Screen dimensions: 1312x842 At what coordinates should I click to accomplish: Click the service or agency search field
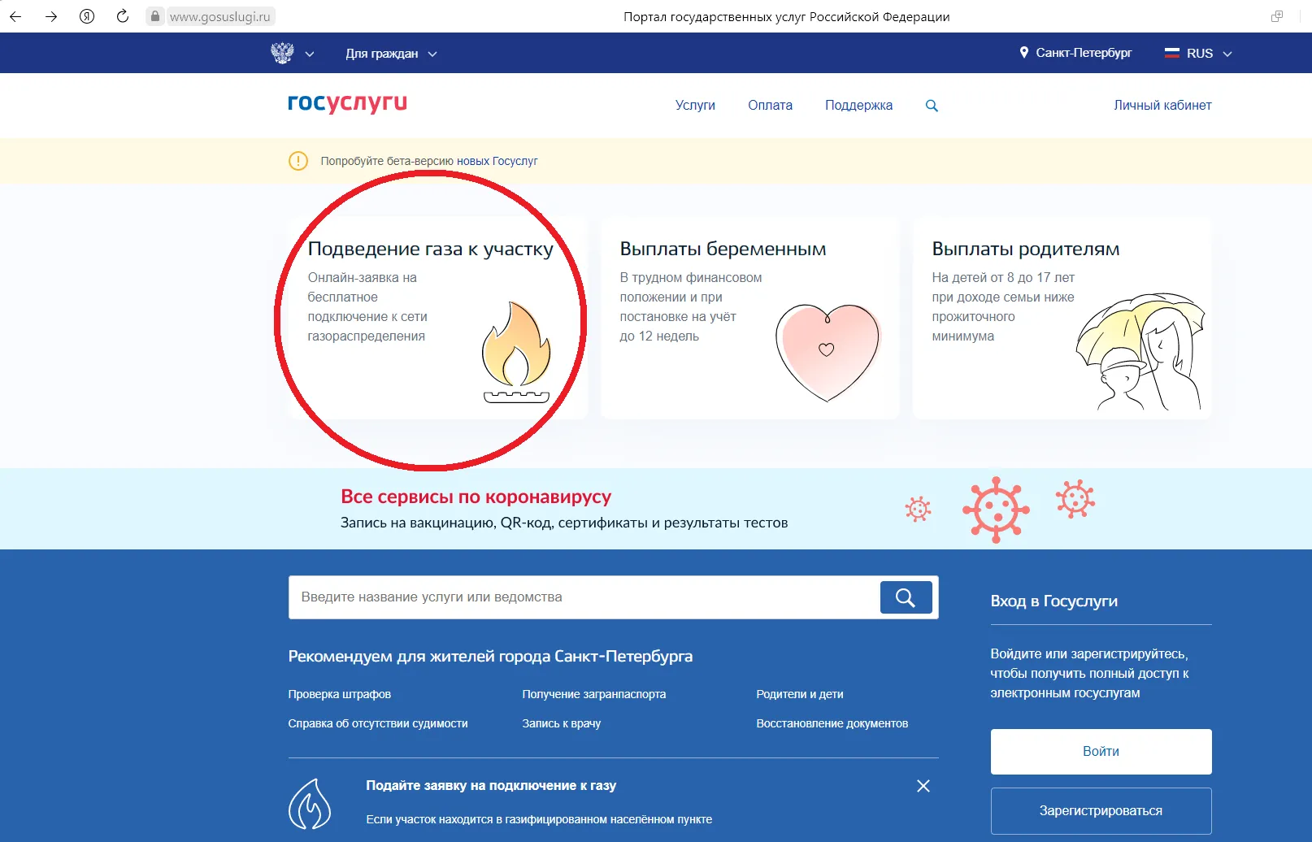(584, 597)
